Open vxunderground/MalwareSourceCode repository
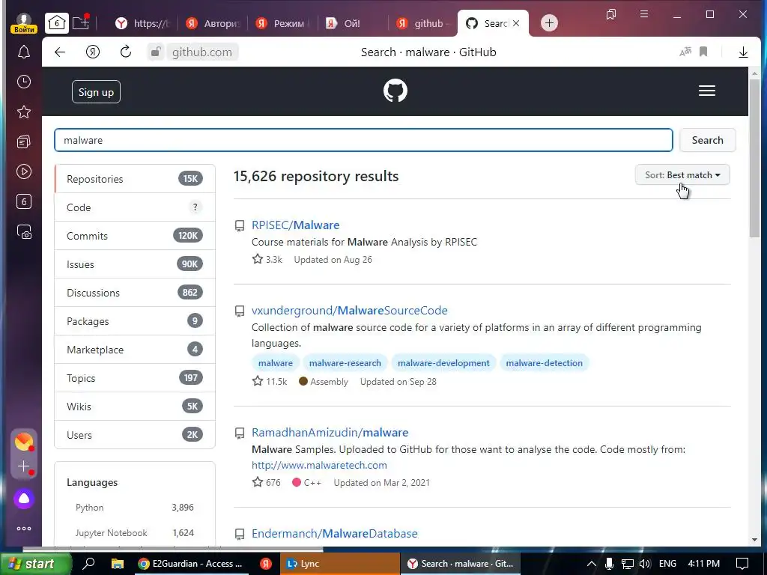This screenshot has height=575, width=767. click(349, 311)
